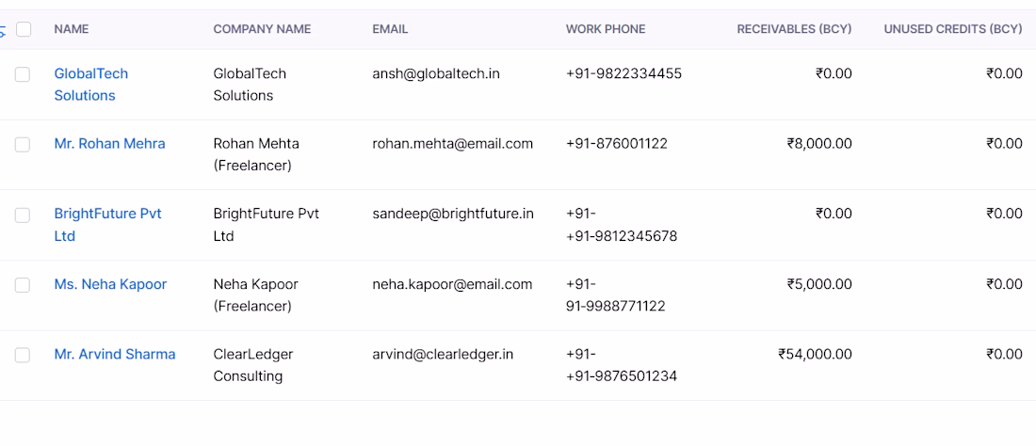Tick the select-all checkbox in header

point(24,29)
